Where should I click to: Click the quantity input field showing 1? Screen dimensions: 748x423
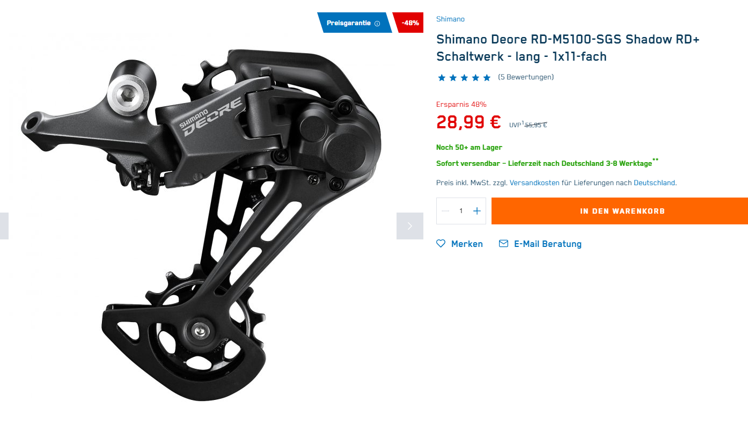(461, 211)
